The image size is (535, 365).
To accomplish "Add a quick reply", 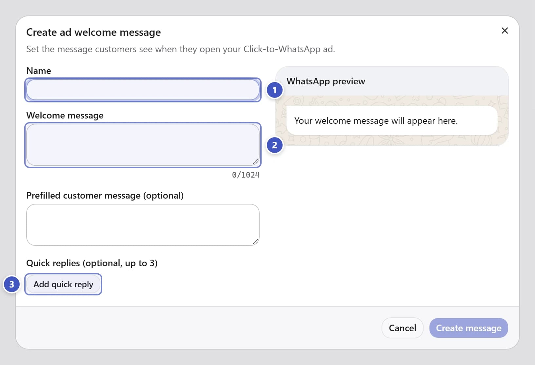I will (63, 284).
